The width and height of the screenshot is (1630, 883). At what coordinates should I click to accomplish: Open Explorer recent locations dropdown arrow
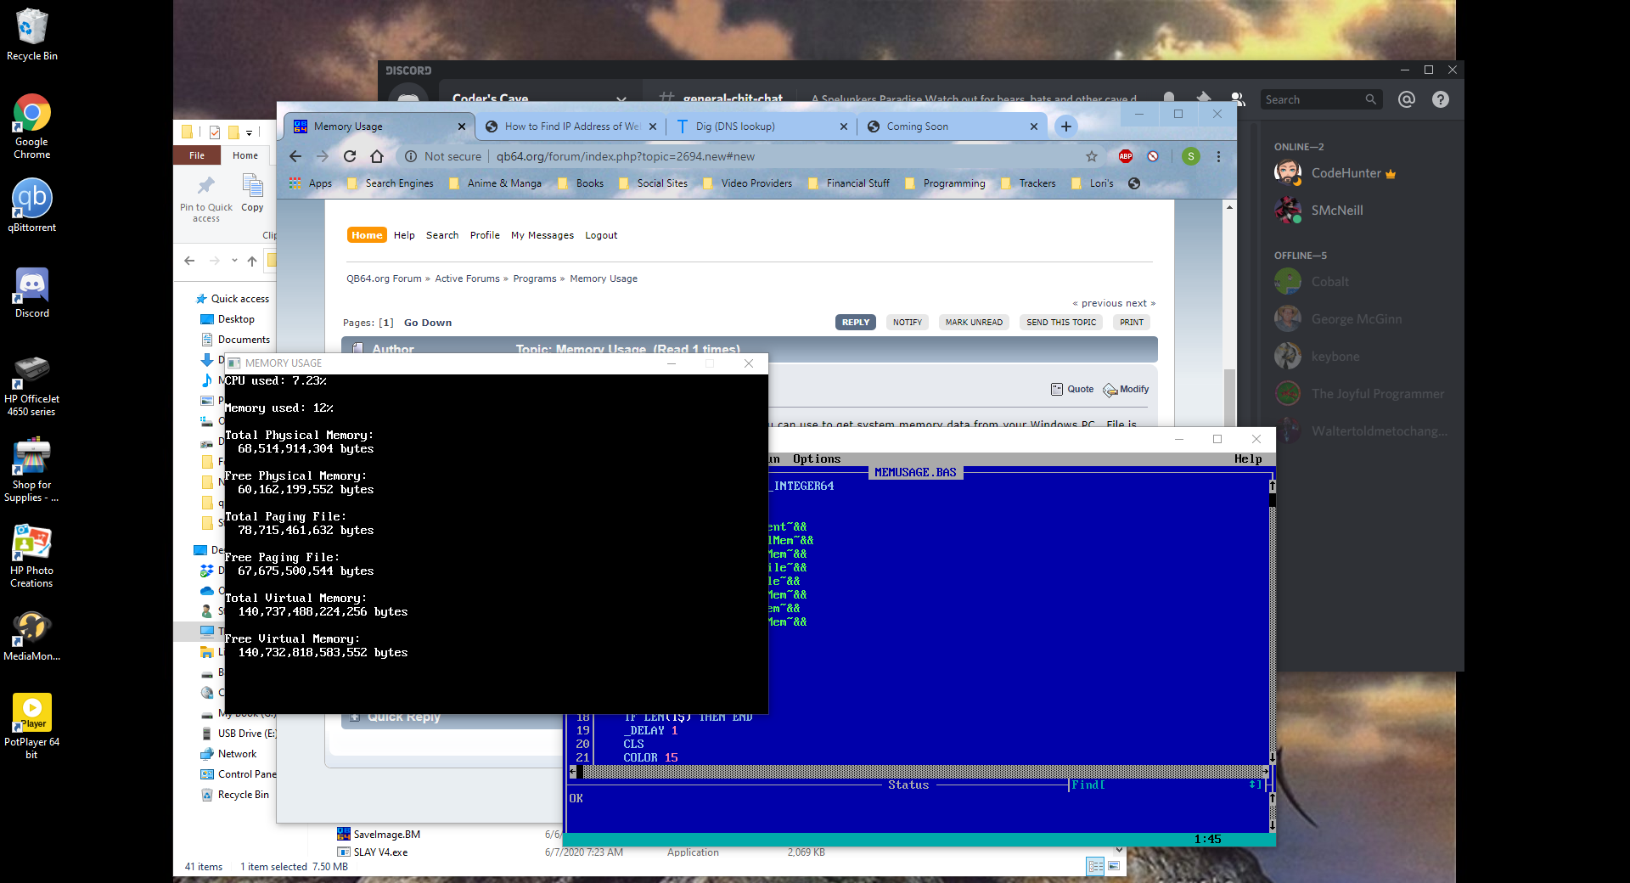234,261
